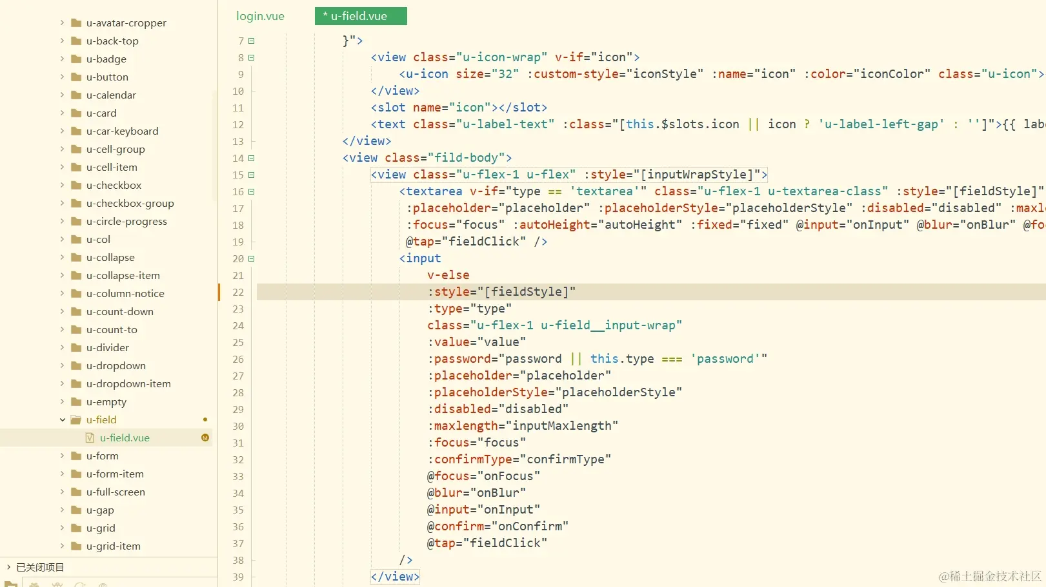1046x587 pixels.
Task: Fold the code block at line 8
Action: (252, 57)
